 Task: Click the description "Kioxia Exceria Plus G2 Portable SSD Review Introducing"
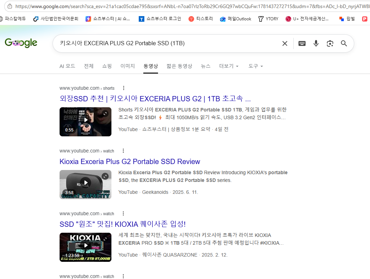coord(203,176)
